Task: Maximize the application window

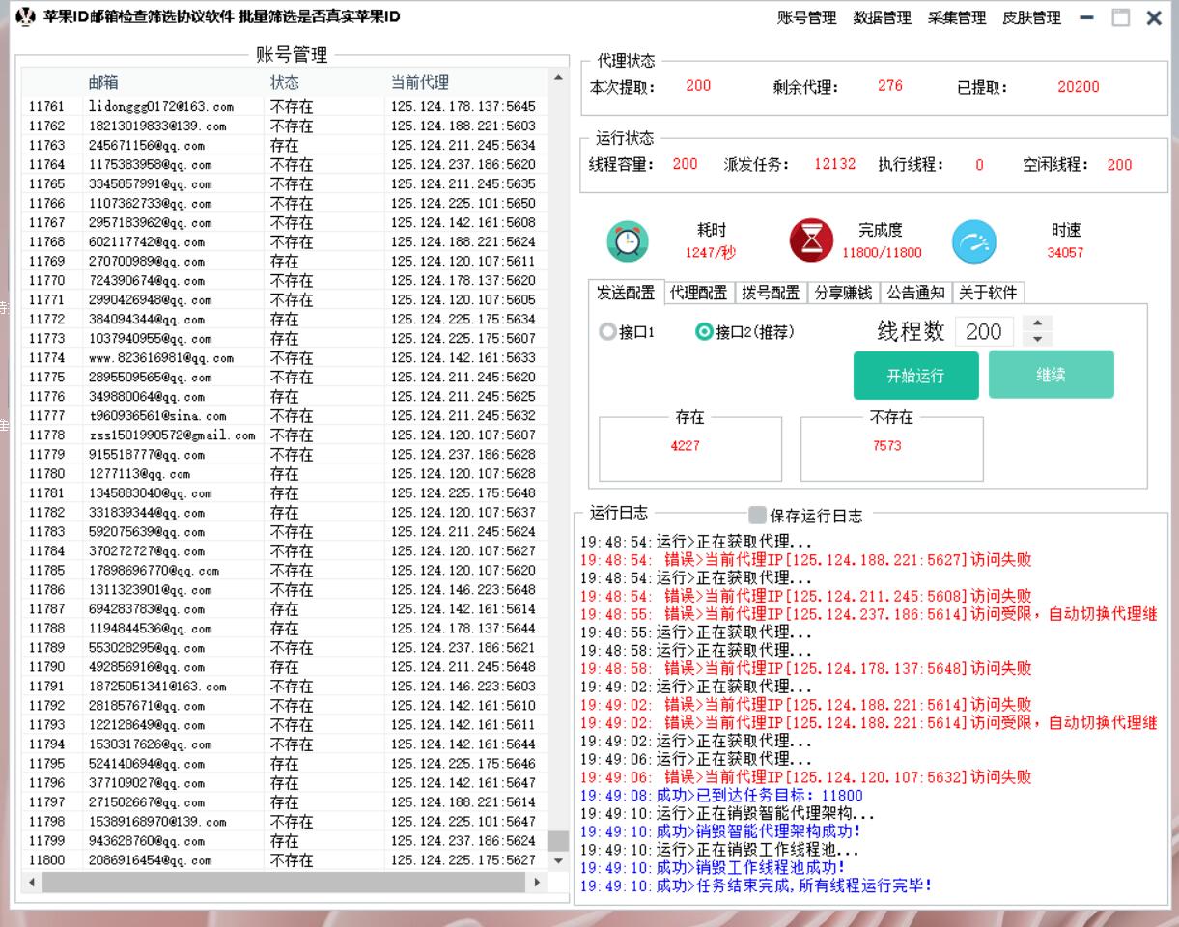Action: tap(1120, 17)
